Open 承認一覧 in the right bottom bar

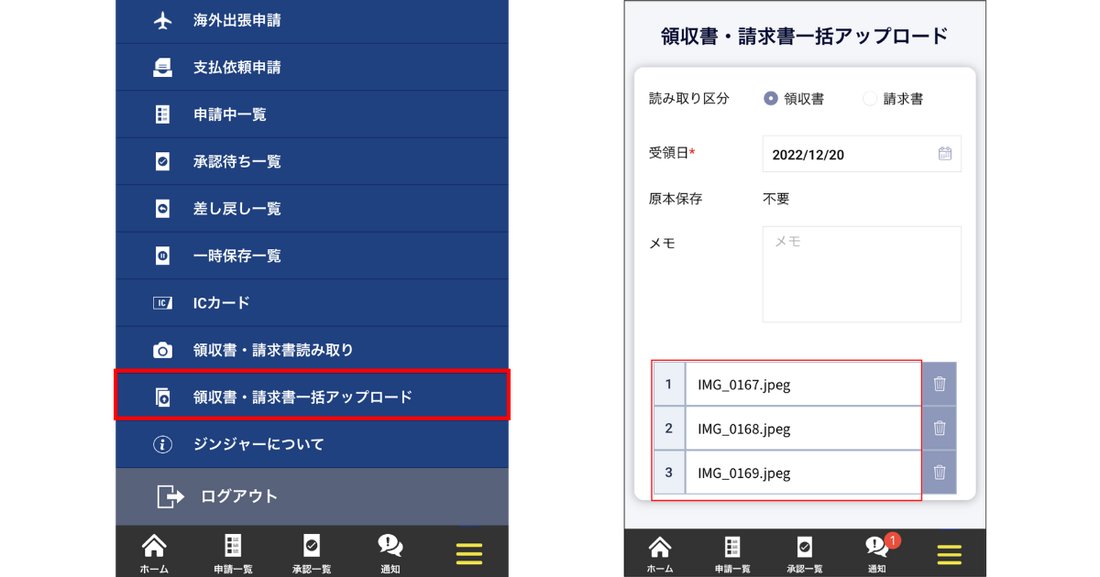(x=804, y=553)
